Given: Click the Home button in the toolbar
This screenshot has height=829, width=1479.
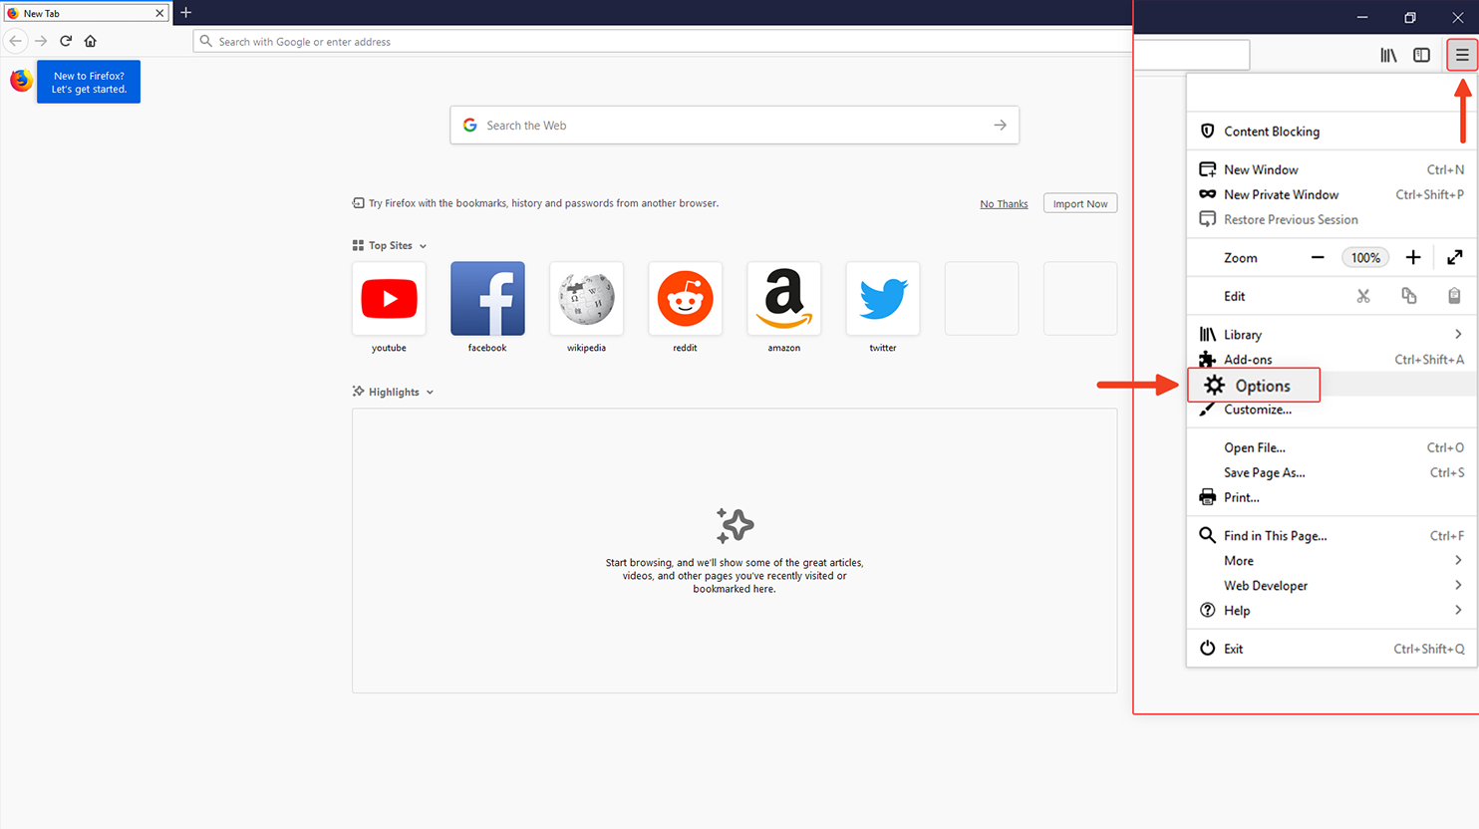Looking at the screenshot, I should 90,41.
